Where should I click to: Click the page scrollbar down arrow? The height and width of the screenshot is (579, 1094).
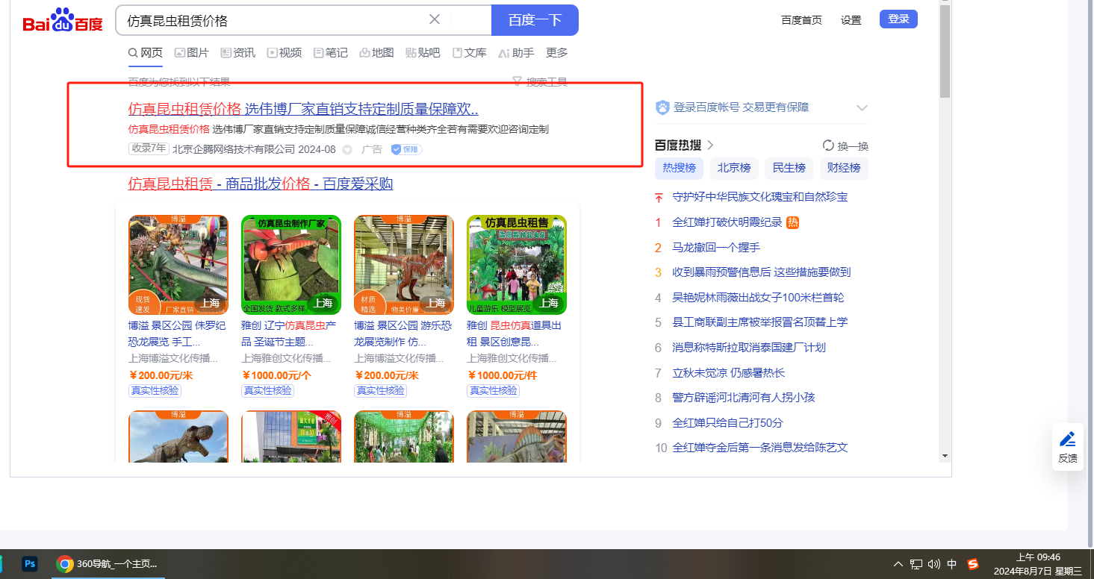[x=945, y=455]
